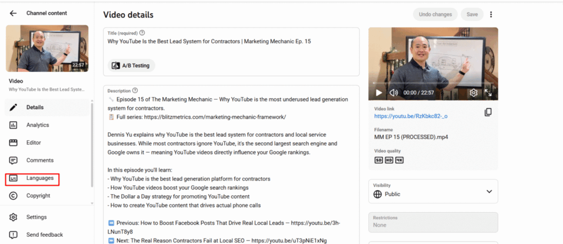Click the help icon next to Description

pos(135,90)
